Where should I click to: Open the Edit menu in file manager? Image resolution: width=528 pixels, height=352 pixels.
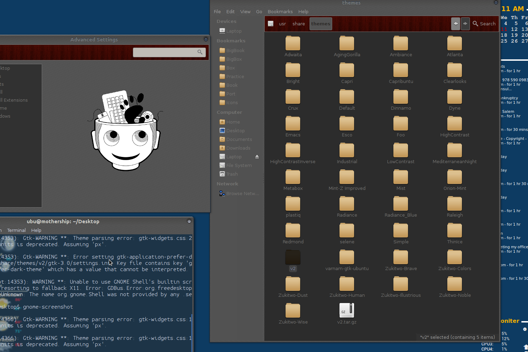pyautogui.click(x=230, y=12)
